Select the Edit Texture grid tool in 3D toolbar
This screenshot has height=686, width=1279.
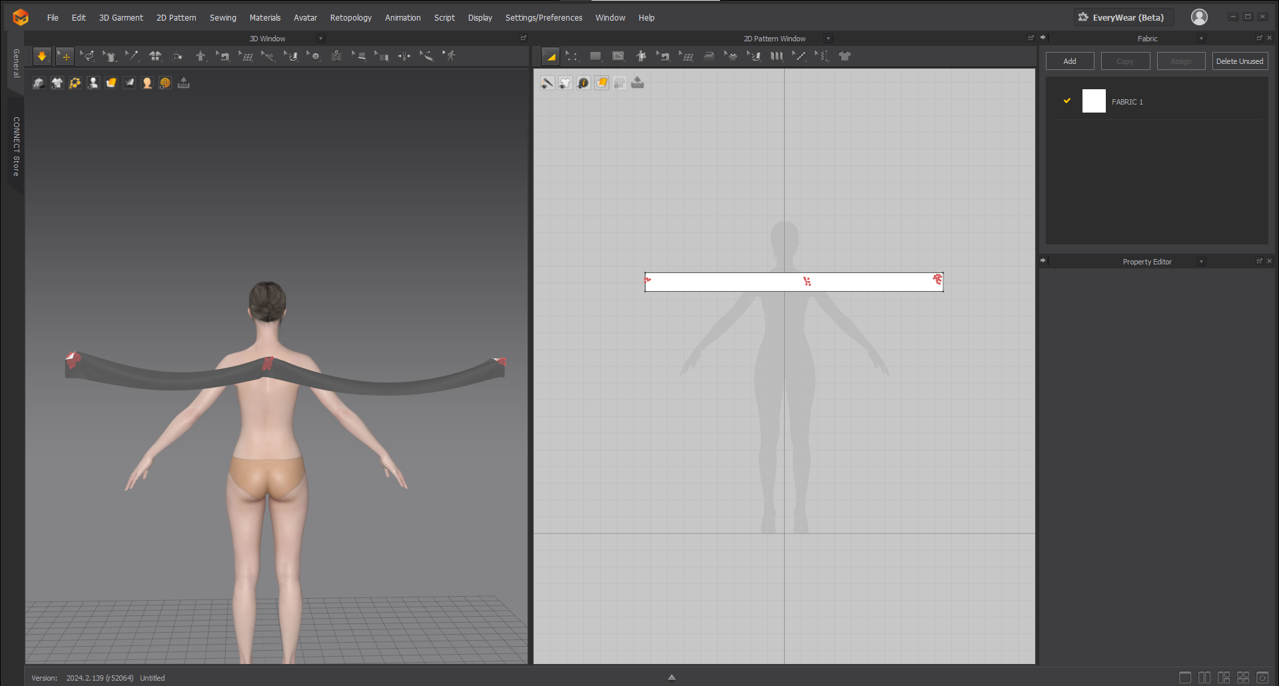click(x=246, y=57)
